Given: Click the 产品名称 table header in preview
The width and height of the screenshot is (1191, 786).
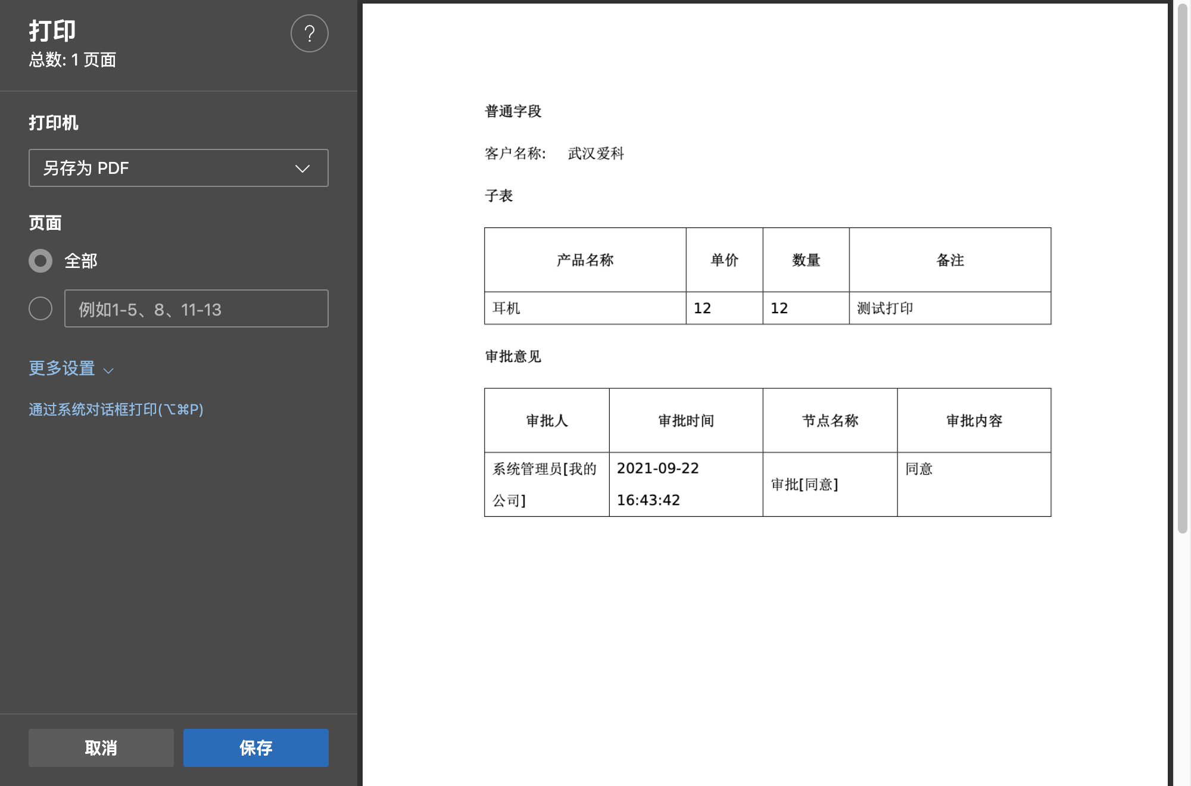Looking at the screenshot, I should [585, 260].
